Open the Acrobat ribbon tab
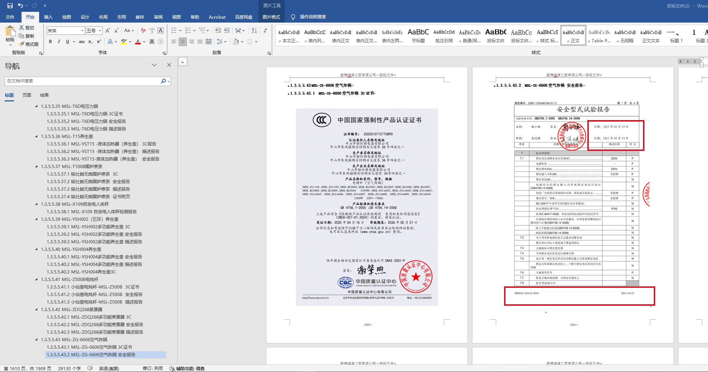This screenshot has width=708, height=372. pyautogui.click(x=217, y=17)
